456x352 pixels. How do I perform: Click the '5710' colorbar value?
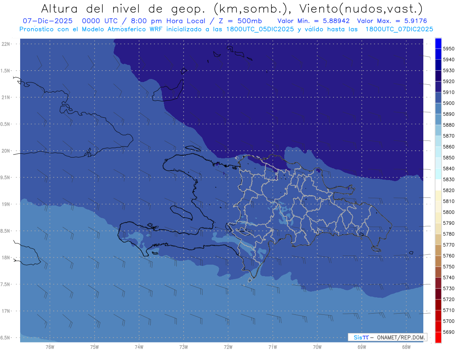pyautogui.click(x=449, y=310)
